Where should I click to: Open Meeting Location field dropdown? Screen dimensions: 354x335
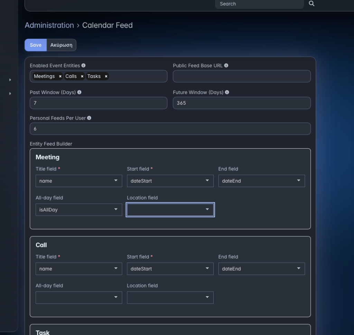170,210
